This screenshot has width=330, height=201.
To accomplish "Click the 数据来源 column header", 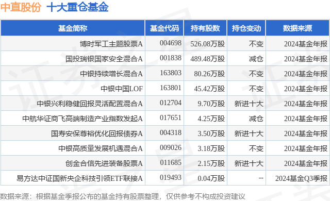I will 298,28.
